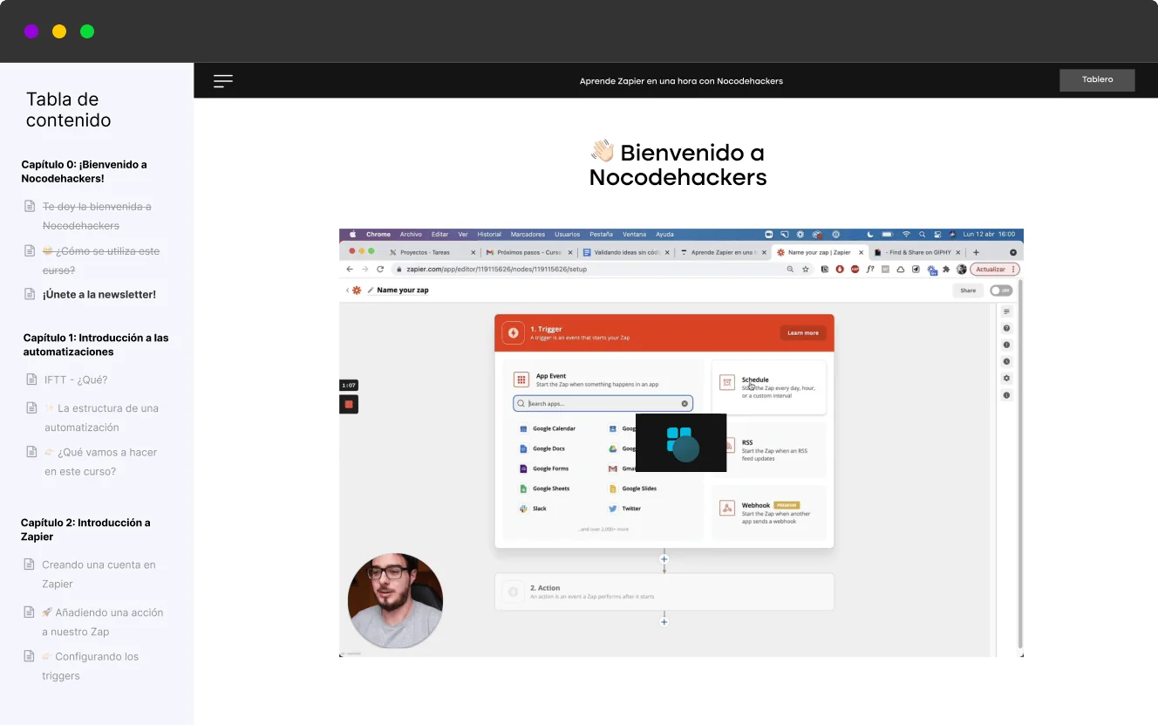Toggle the Zap On/Off switch
The image size is (1158, 725).
point(1001,291)
